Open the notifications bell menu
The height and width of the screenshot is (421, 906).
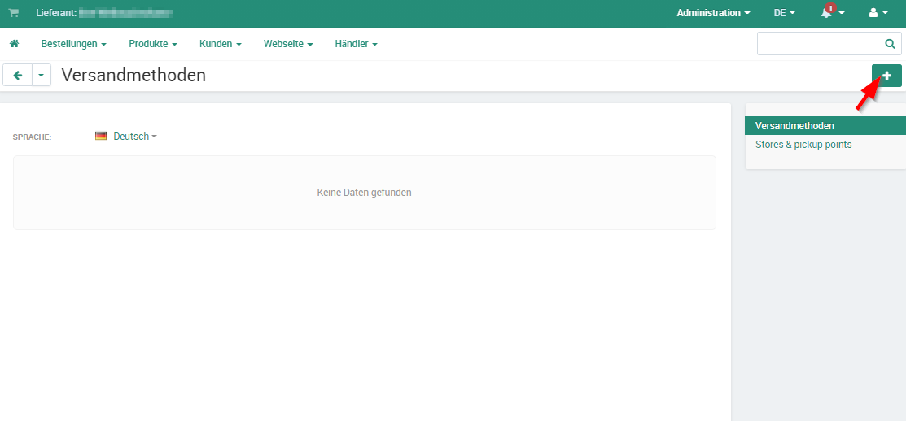pos(832,13)
